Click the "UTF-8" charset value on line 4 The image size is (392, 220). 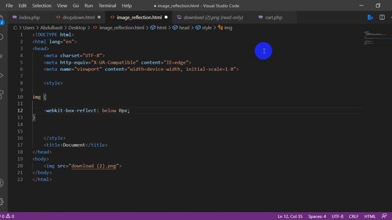coord(92,56)
